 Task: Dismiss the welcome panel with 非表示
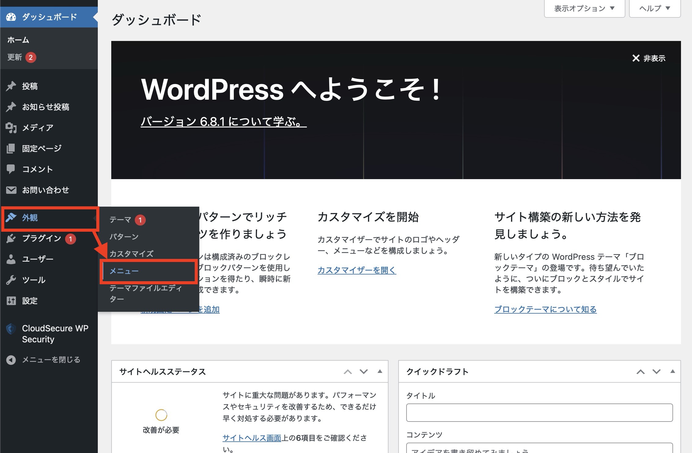[x=649, y=58]
